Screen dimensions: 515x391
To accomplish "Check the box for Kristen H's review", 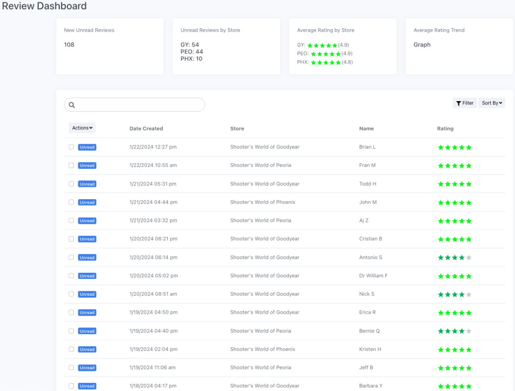I will [x=71, y=349].
